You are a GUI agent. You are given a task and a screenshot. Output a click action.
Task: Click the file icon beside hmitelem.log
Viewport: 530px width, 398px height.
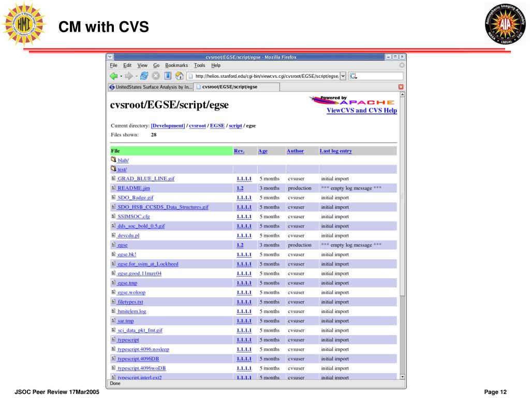point(113,311)
